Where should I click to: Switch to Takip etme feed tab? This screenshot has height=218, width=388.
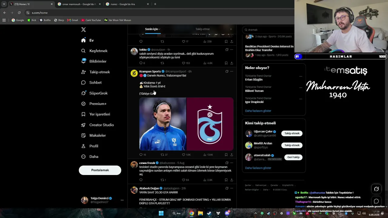click(x=202, y=29)
